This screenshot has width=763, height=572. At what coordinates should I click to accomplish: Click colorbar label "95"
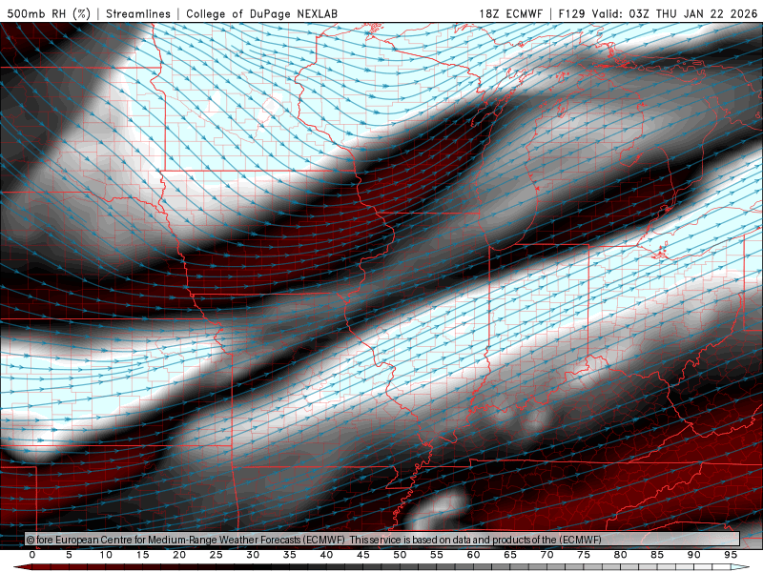731,555
